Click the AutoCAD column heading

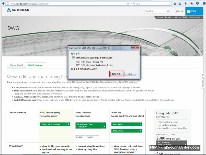[x=116, y=113]
